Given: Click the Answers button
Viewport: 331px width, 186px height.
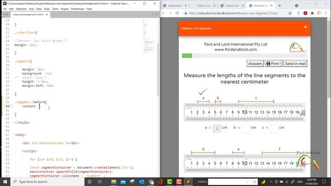Looking at the screenshot, I should coord(255,64).
